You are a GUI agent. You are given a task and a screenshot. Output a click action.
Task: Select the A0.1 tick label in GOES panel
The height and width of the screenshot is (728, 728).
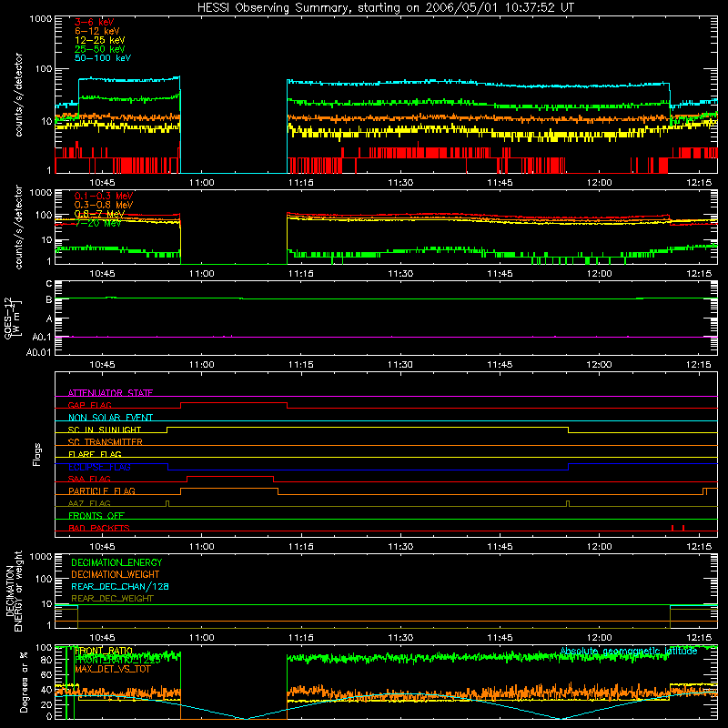[42, 337]
